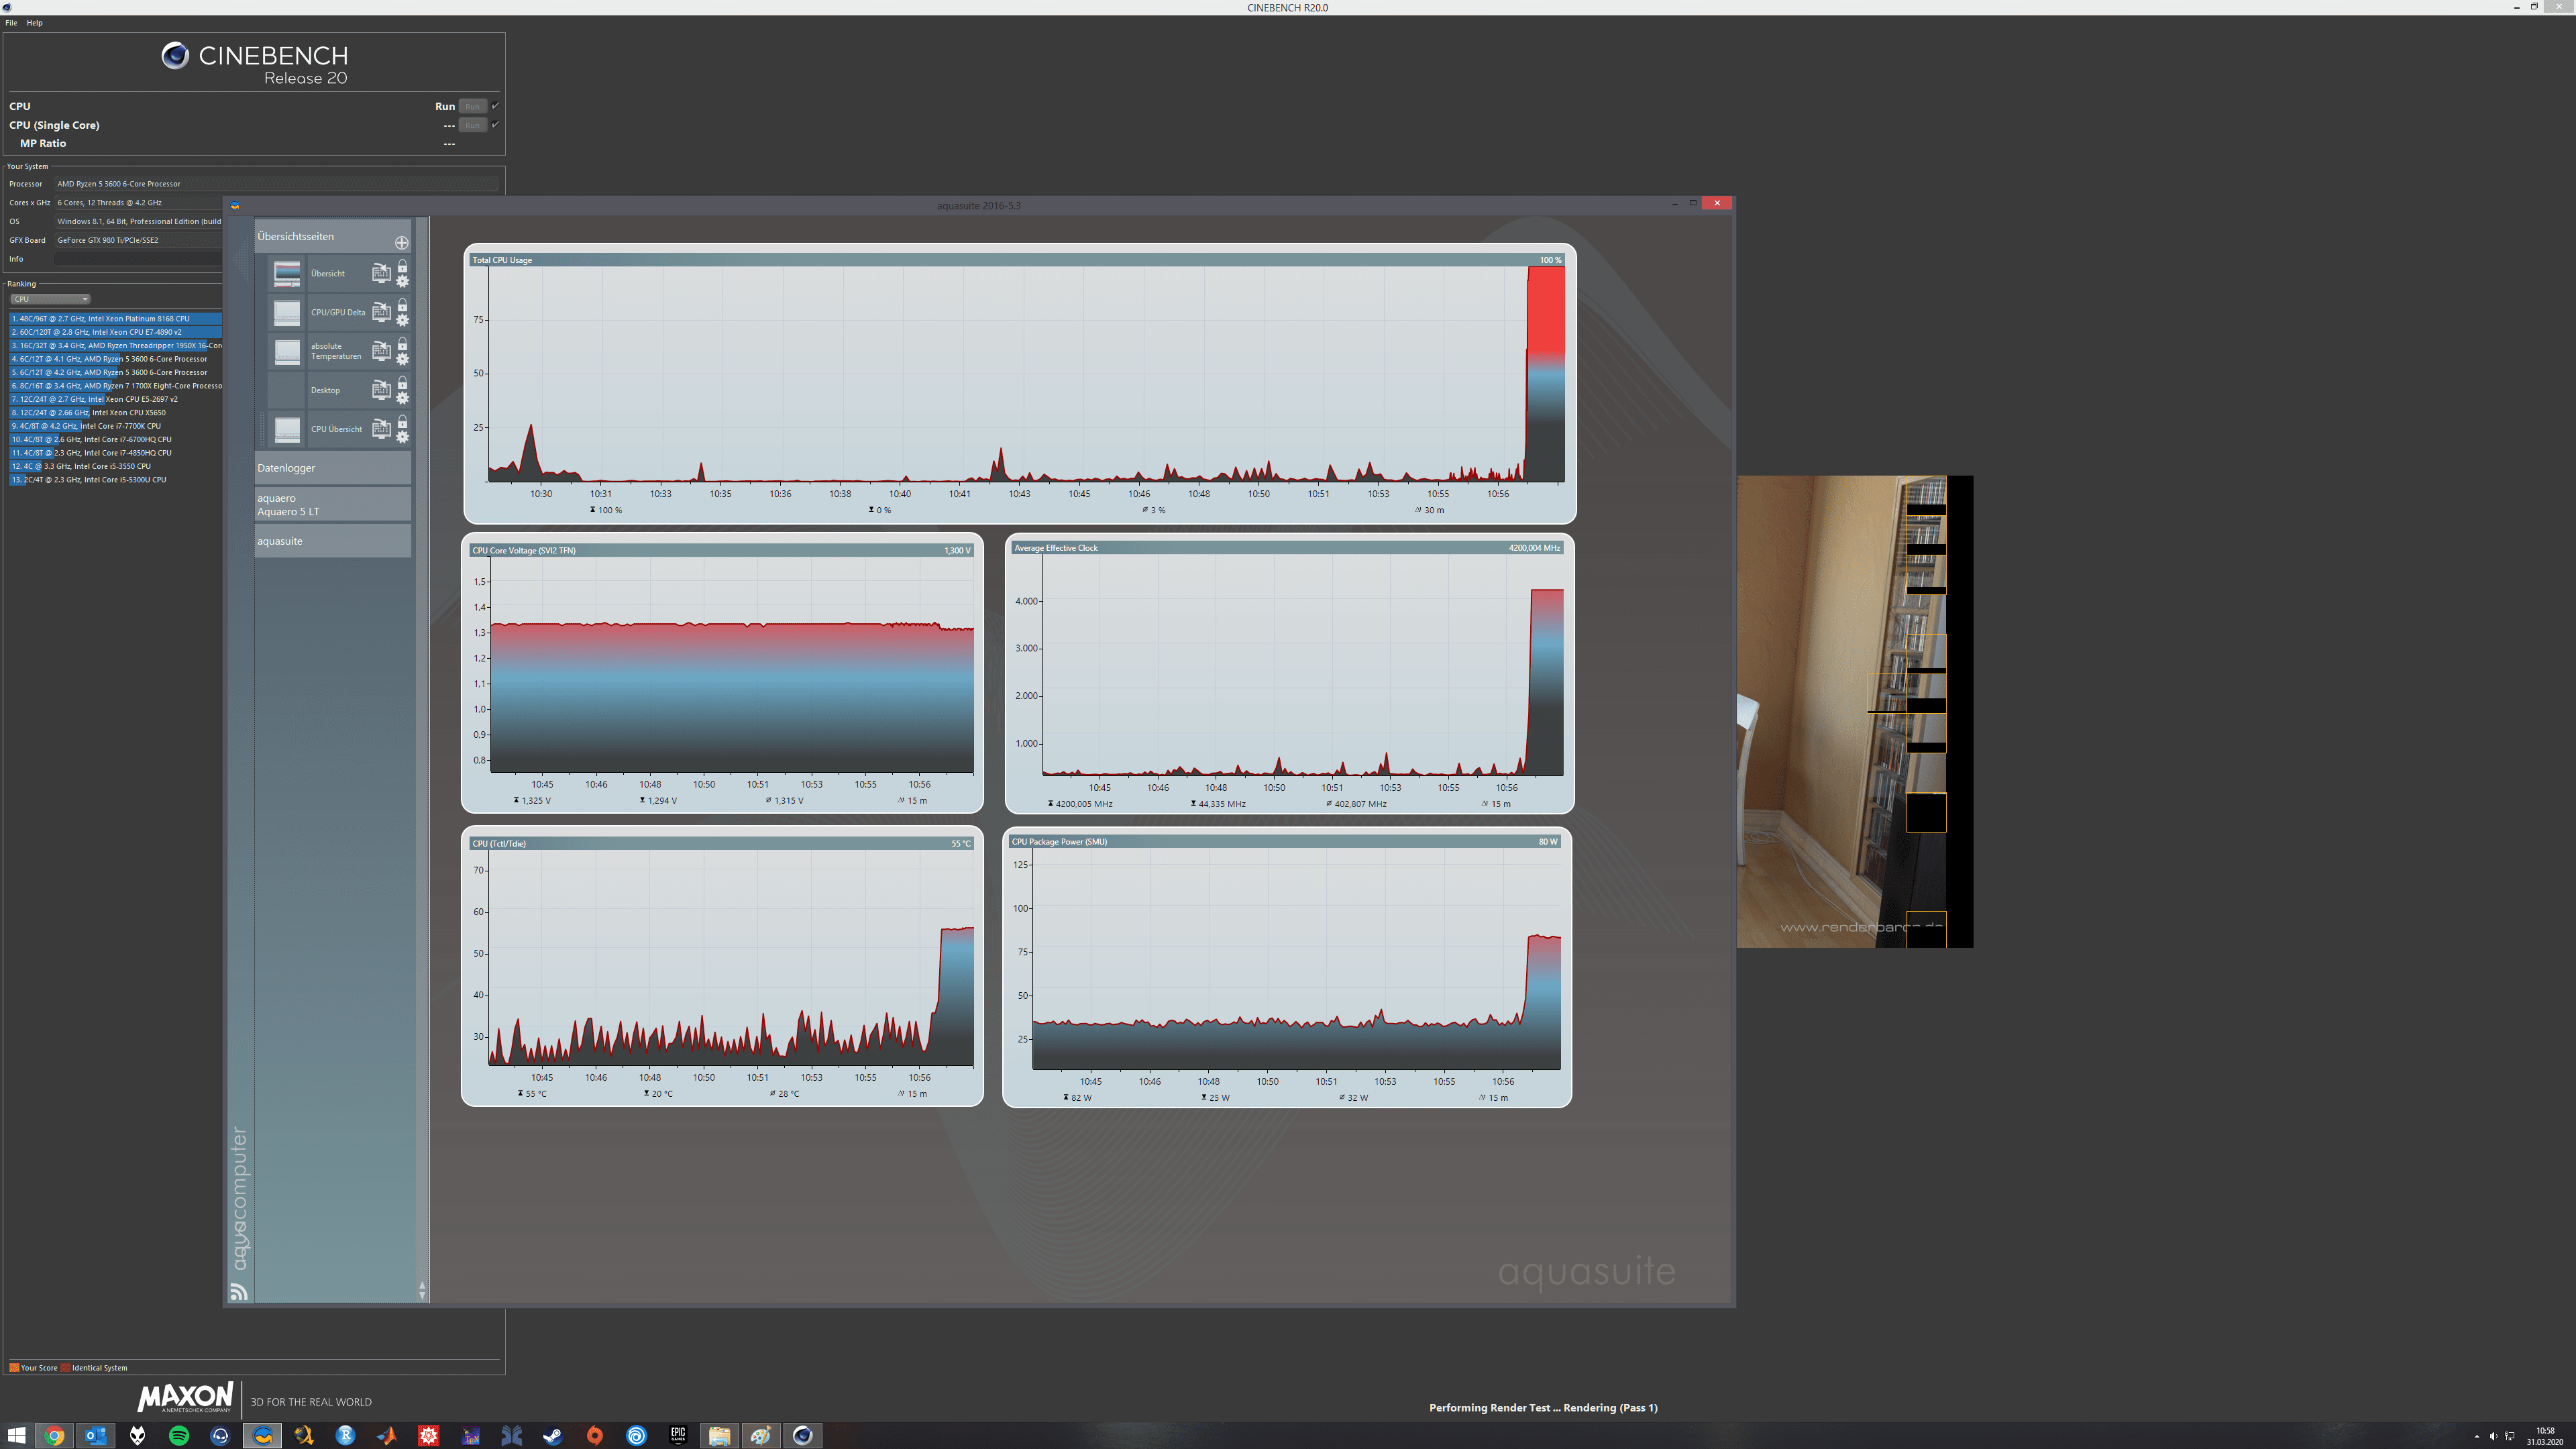Click the Übersicht page thumbnail
The image size is (2576, 1449).
pyautogui.click(x=287, y=273)
